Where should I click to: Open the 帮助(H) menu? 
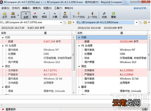69,8
